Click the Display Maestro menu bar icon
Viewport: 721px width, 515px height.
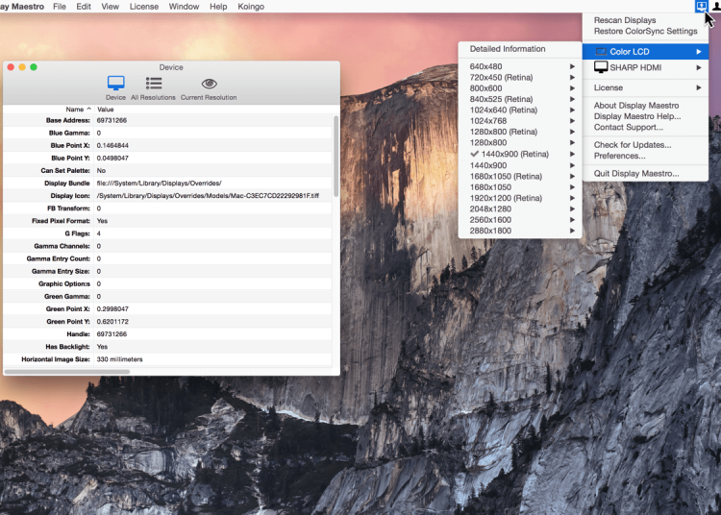702,7
